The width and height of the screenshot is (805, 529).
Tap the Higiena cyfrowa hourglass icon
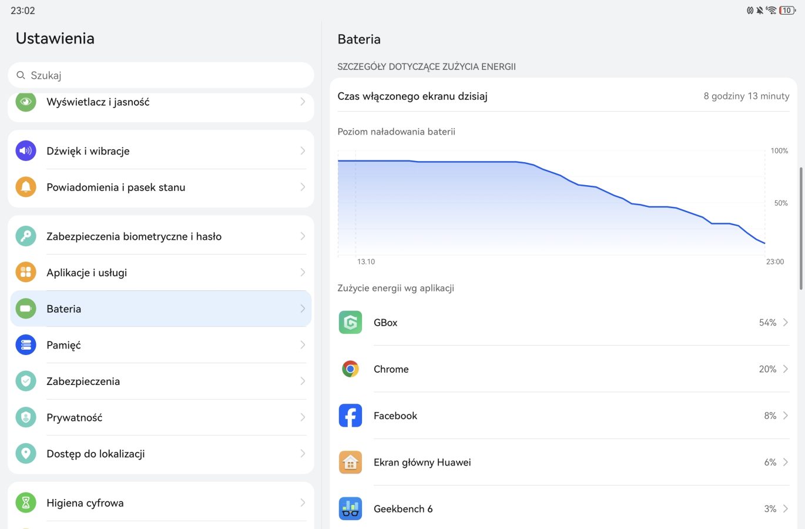pos(26,503)
